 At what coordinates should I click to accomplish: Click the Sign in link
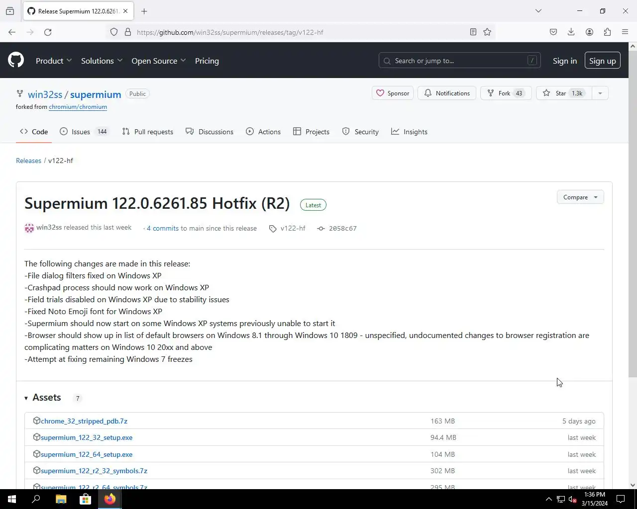565,61
